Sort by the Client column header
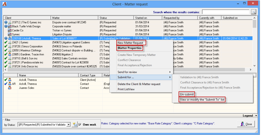The image size is (261, 135). pos(27,18)
